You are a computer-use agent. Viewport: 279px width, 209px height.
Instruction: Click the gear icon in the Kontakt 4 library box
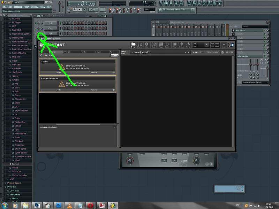[x=114, y=72]
